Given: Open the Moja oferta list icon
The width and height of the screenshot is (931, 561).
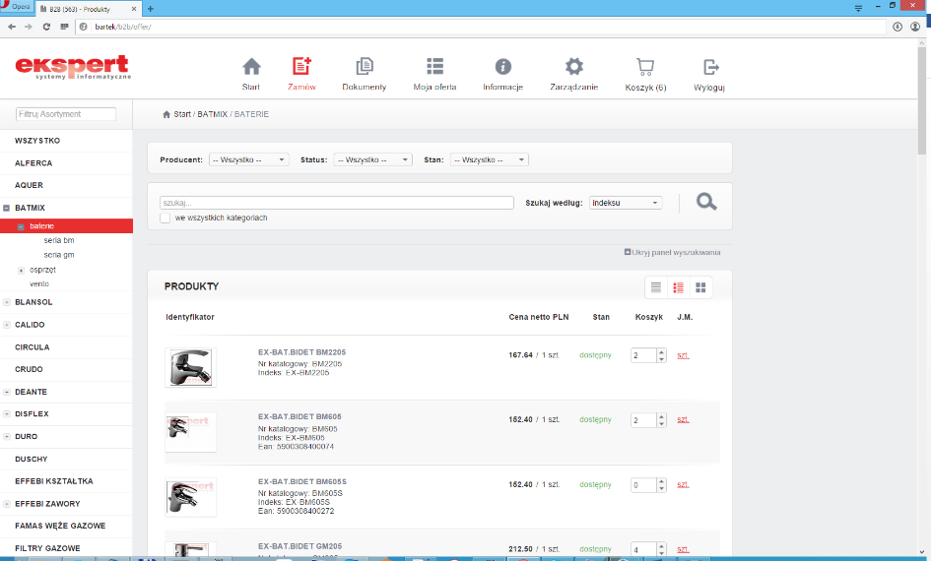Looking at the screenshot, I should point(434,66).
